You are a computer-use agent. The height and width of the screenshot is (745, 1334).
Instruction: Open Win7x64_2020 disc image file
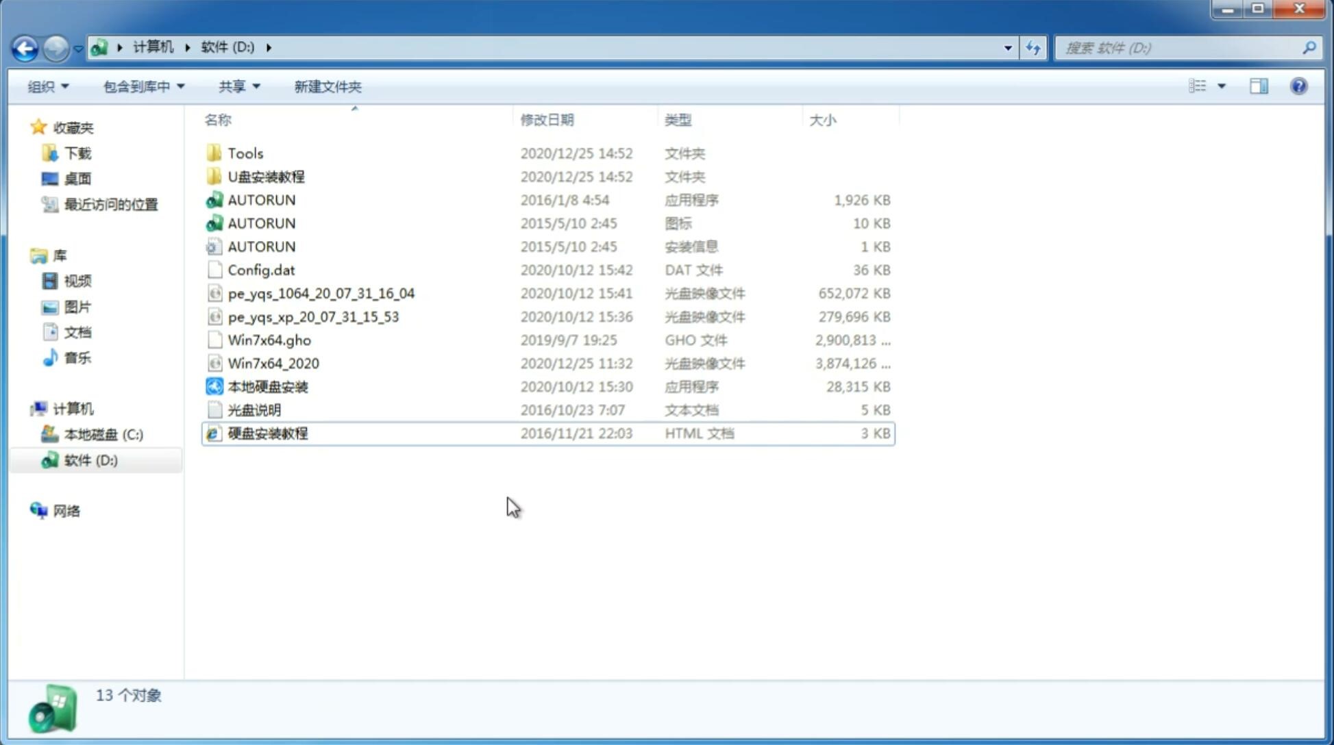(273, 362)
